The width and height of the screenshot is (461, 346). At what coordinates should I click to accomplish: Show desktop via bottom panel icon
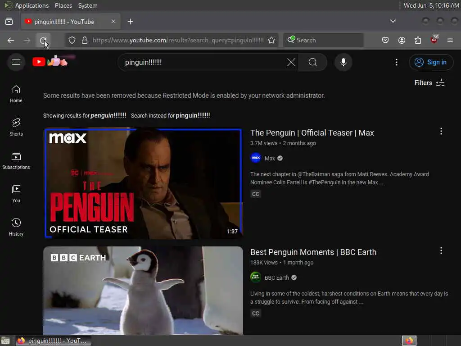coord(5,341)
